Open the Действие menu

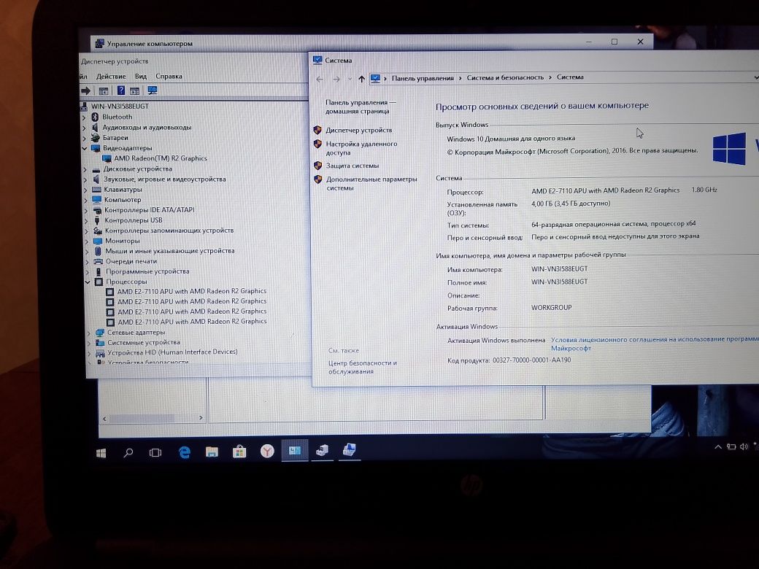pos(111,77)
